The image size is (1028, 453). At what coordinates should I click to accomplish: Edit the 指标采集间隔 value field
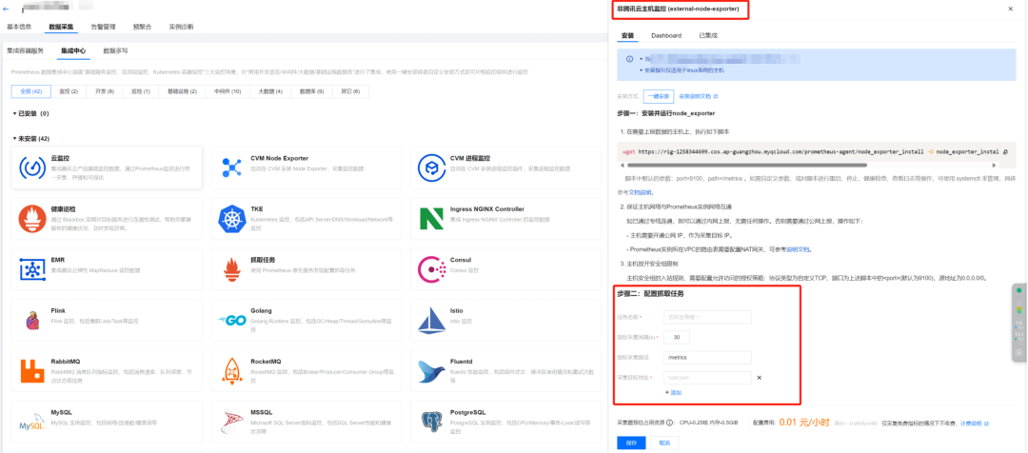677,337
